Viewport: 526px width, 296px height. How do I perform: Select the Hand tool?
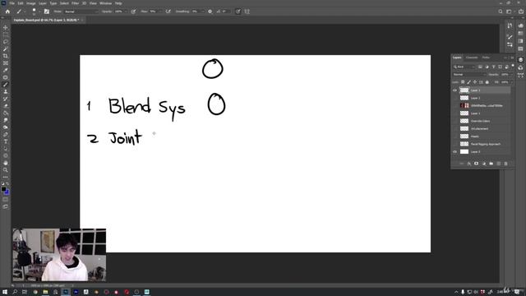(x=6, y=163)
